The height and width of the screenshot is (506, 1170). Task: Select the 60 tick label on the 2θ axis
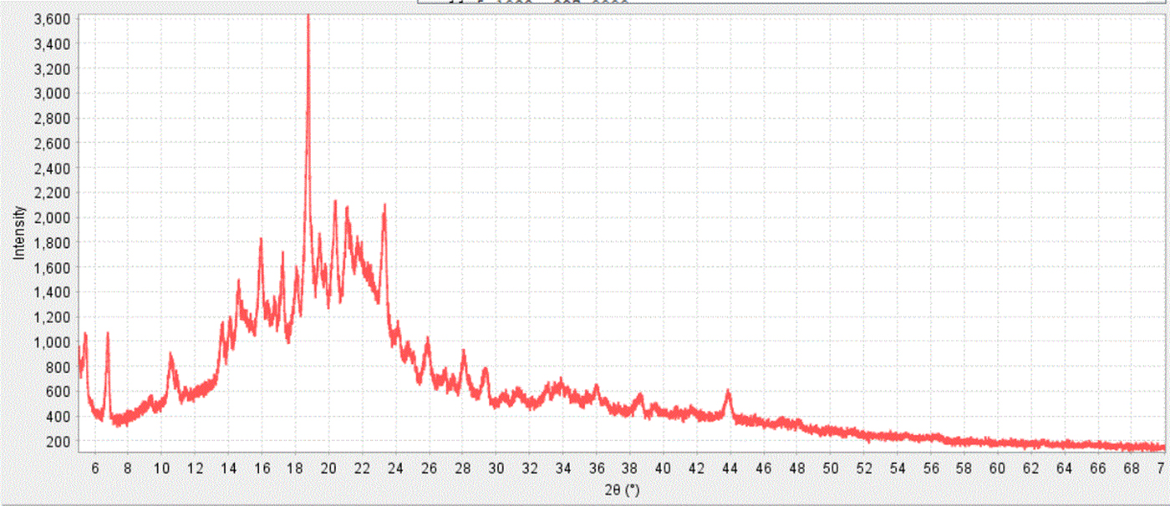click(x=997, y=469)
